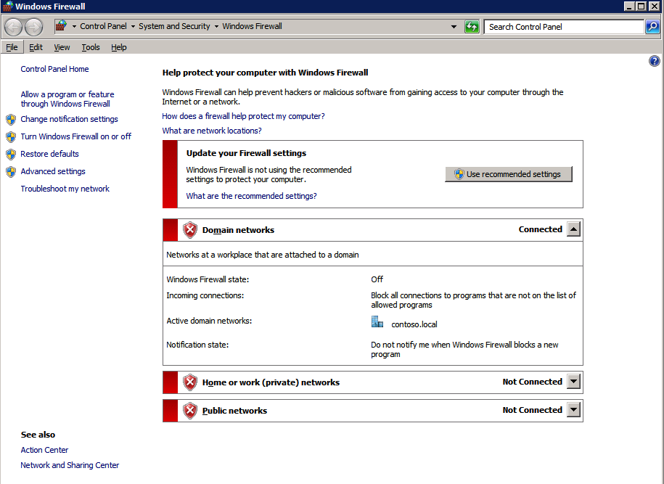Click the contoso.local network icon
The height and width of the screenshot is (484, 664).
coord(377,322)
